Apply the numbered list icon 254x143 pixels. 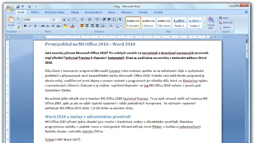pyautogui.click(x=90, y=20)
